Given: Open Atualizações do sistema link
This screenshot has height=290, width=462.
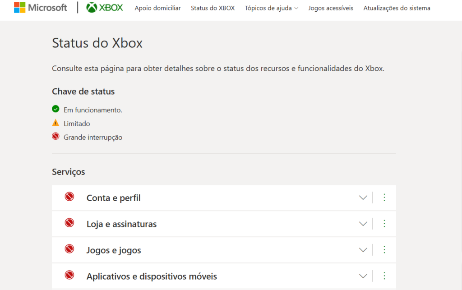Looking at the screenshot, I should [397, 8].
